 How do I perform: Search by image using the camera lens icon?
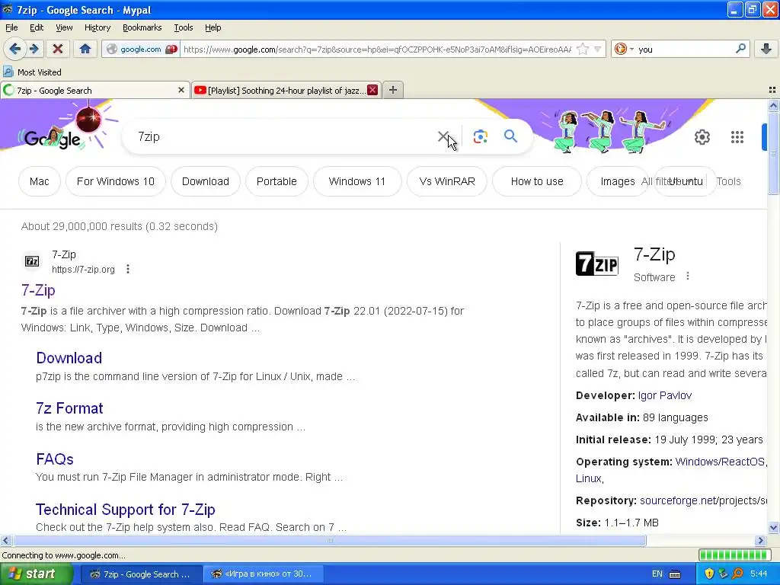click(480, 136)
